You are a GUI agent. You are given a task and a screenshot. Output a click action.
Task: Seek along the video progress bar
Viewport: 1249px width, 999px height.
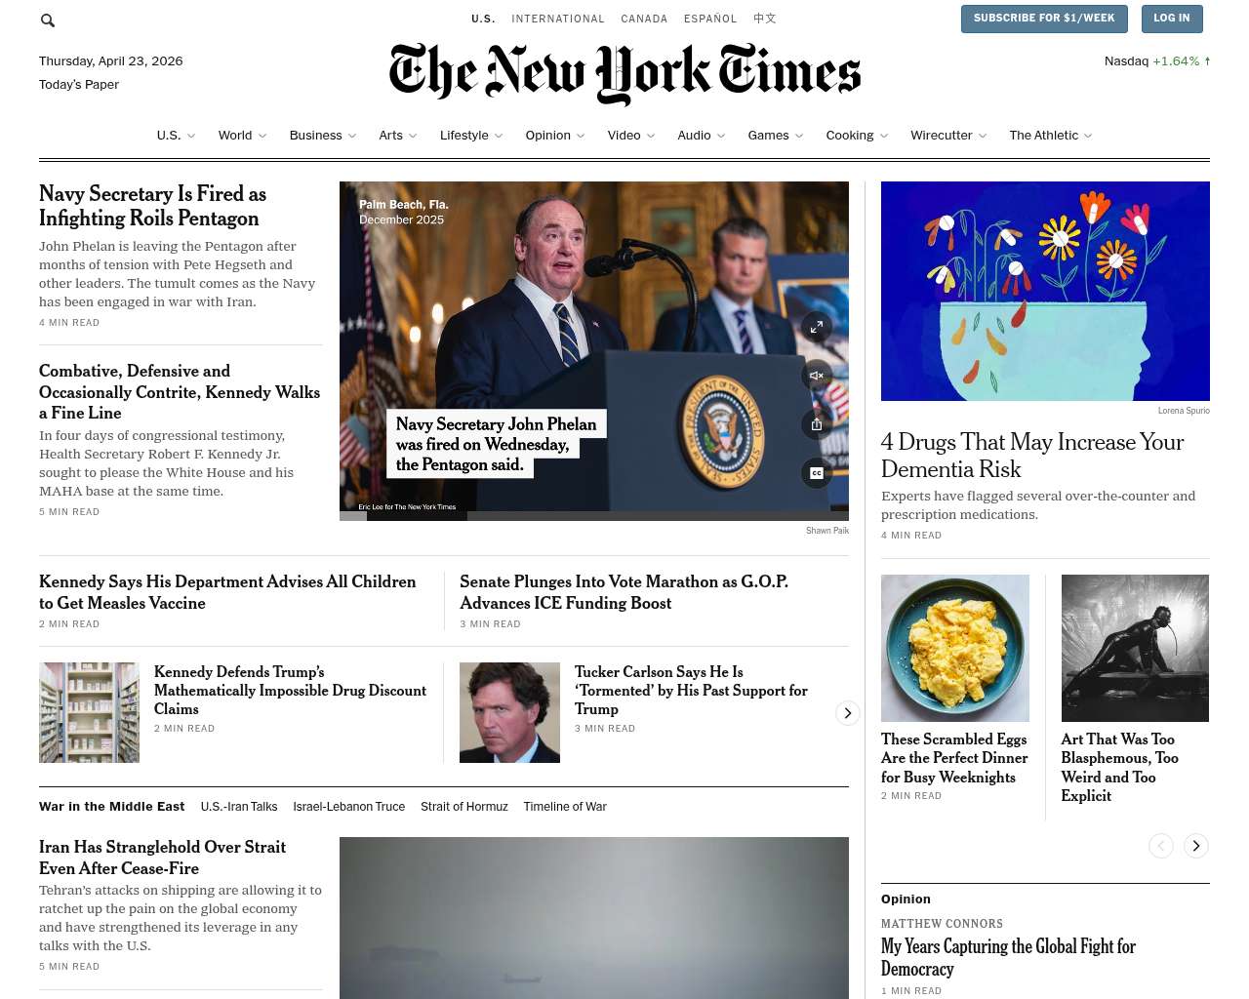[x=594, y=516]
